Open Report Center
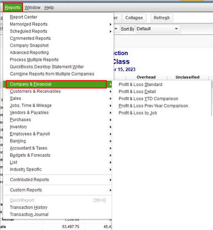 (x=58, y=17)
